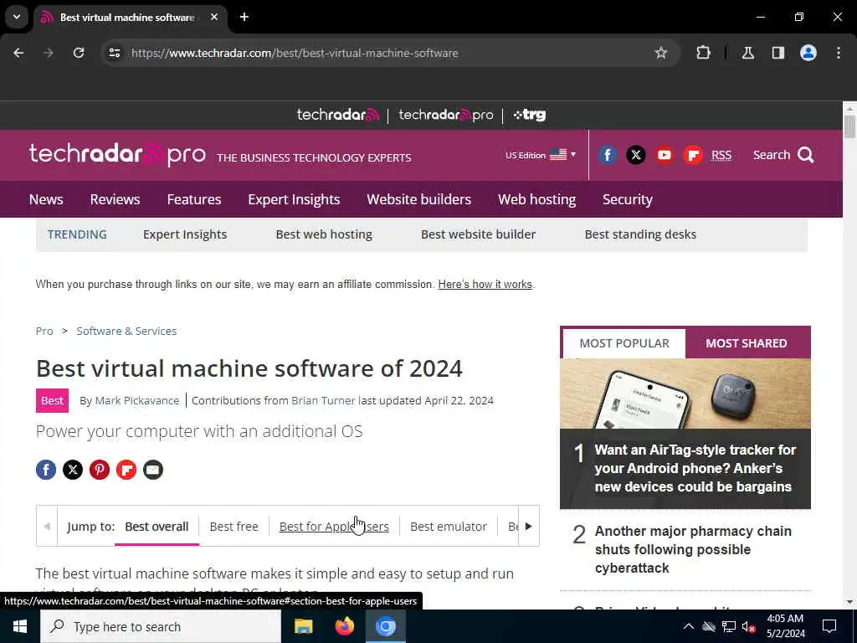Image resolution: width=857 pixels, height=643 pixels.
Task: Open Chrome three-dot menu
Action: click(839, 53)
